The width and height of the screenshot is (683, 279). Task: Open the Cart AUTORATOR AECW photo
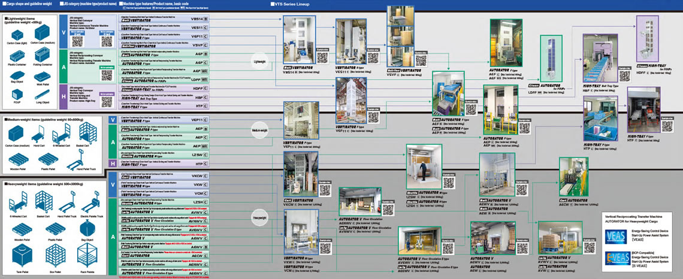click(574, 177)
